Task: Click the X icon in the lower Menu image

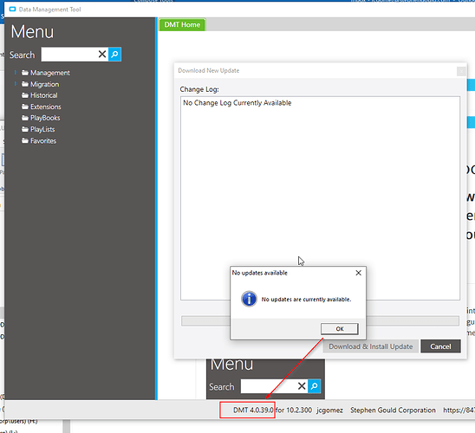Action: tap(302, 386)
